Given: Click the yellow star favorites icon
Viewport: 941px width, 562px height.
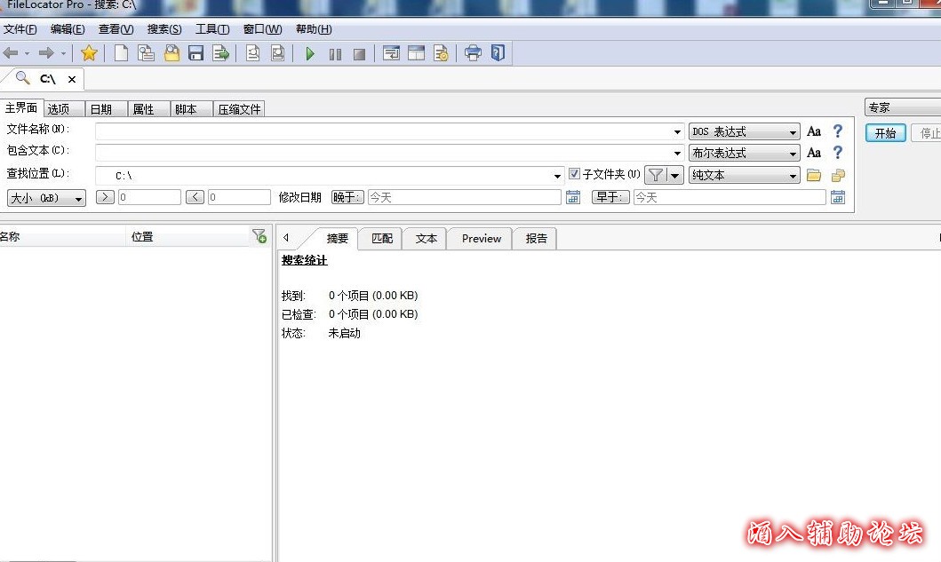Looking at the screenshot, I should (89, 53).
